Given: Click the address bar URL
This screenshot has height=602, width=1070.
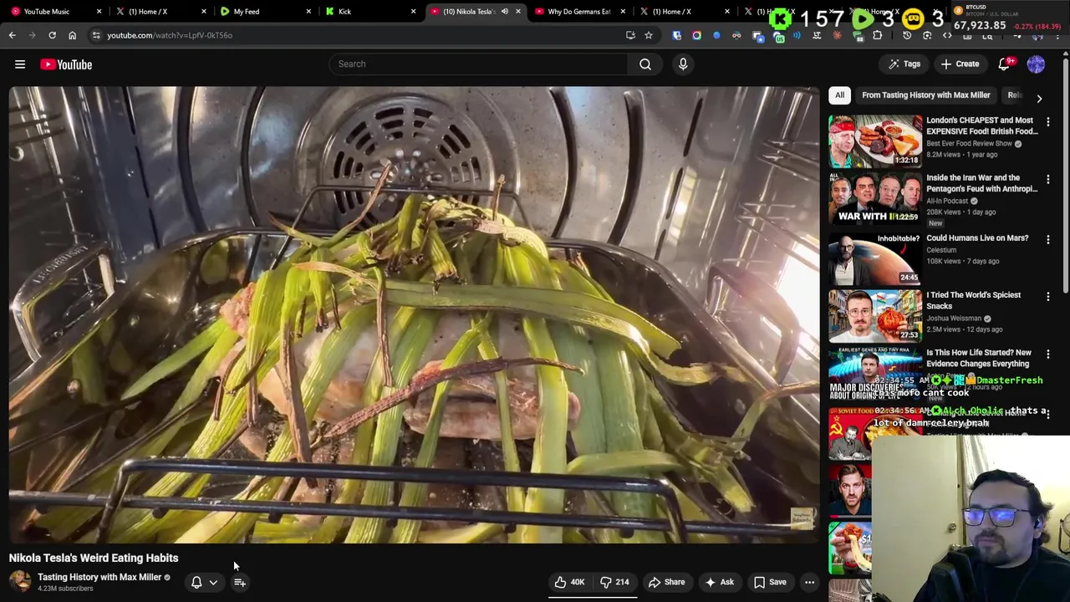Looking at the screenshot, I should click(x=170, y=35).
